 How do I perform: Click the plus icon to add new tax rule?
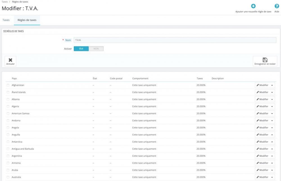pos(253,6)
